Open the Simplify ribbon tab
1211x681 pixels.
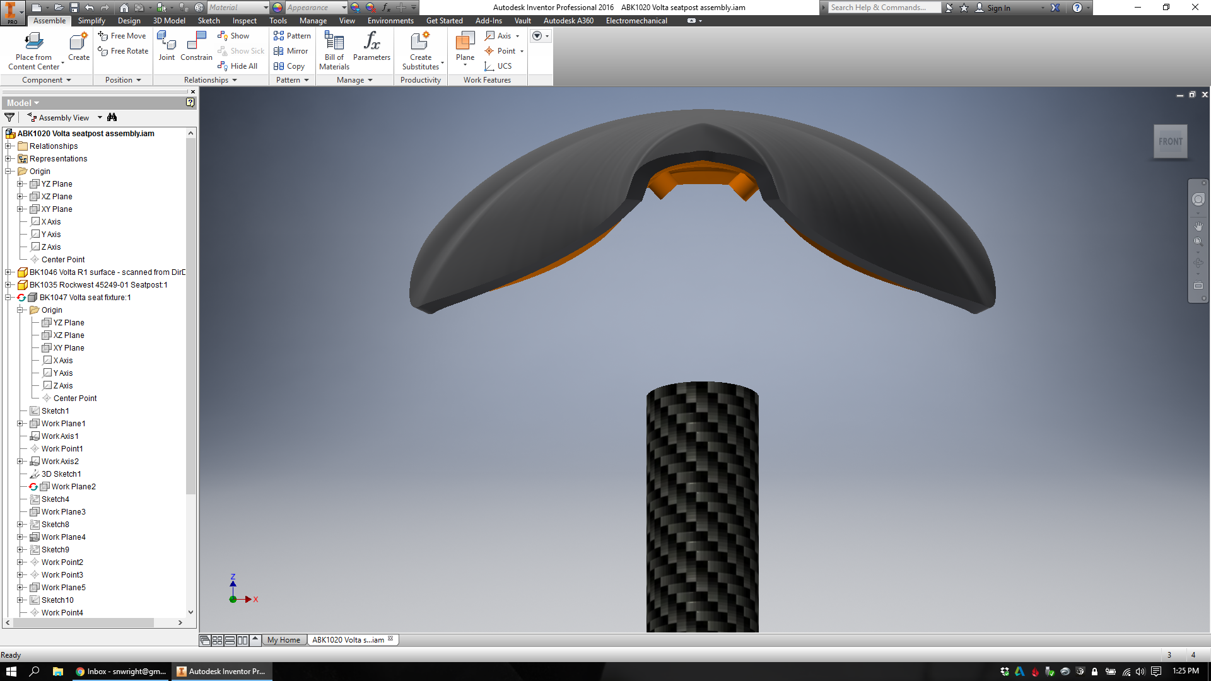(91, 21)
